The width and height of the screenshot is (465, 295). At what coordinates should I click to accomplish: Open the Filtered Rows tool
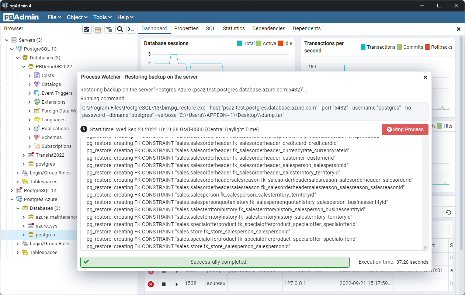[x=109, y=29]
